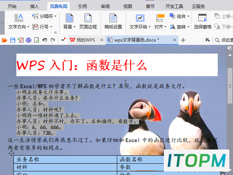Click the table cell 参数
233x175 pixels.
click(141, 167)
